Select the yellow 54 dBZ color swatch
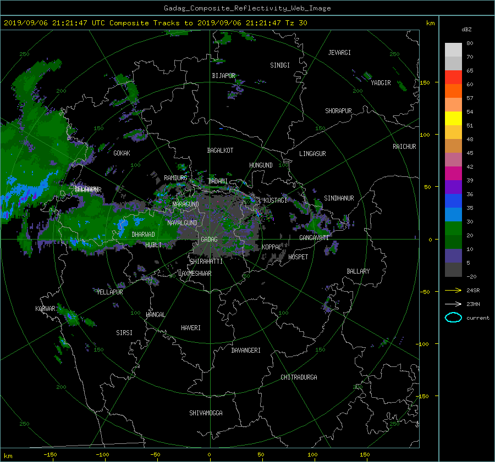Screen dimensions: 495x462 453,118
